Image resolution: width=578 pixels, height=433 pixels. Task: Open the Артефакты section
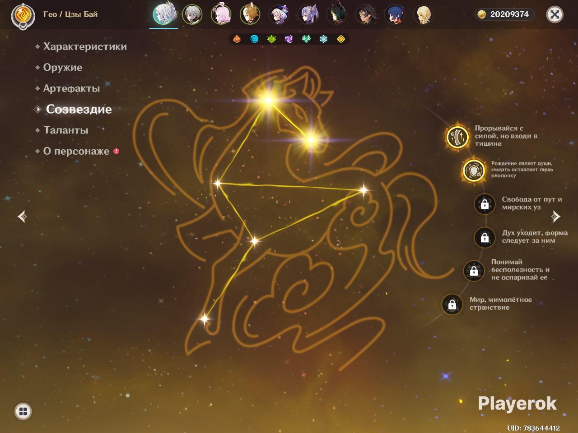[x=71, y=88]
